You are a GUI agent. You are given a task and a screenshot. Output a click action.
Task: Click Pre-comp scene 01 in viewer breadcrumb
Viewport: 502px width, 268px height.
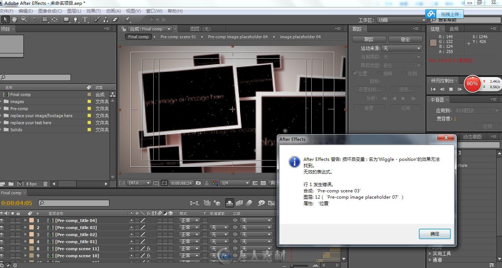pyautogui.click(x=178, y=37)
